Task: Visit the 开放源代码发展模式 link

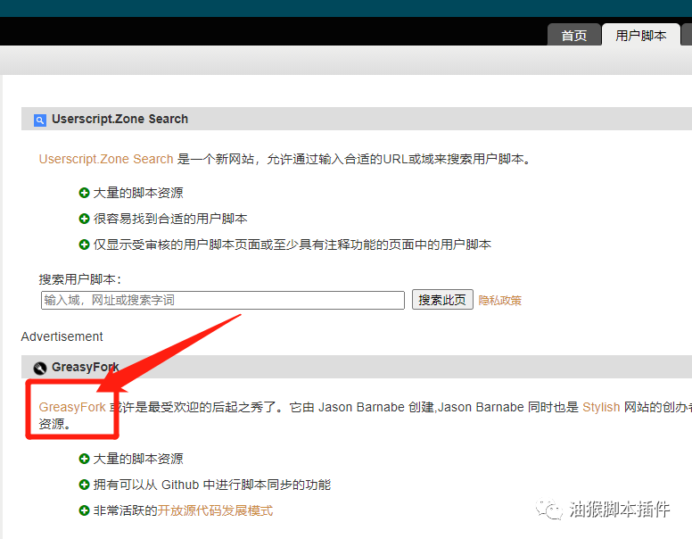Action: [215, 510]
